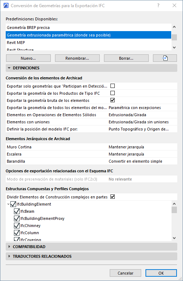Click the IFC tree scrollbar thumb
Viewport: 183px width, 281px height.
click(174, 210)
